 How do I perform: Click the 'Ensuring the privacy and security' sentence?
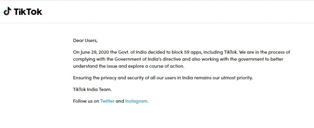coord(108,78)
